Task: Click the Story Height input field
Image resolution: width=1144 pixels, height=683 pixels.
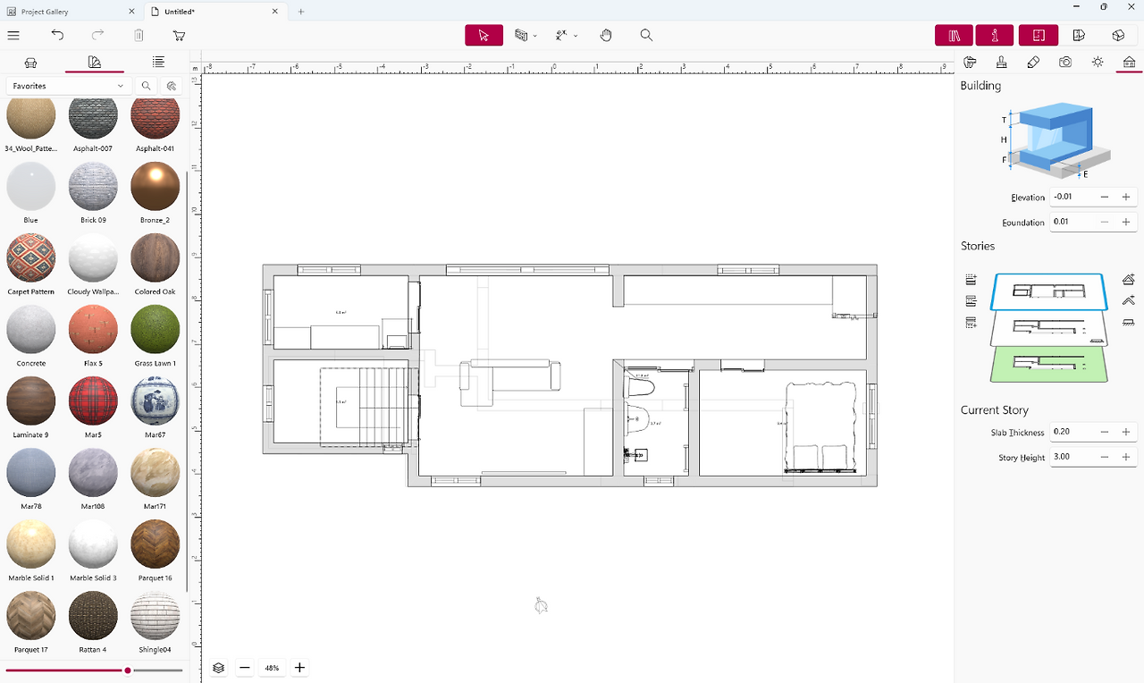Action: tap(1072, 457)
